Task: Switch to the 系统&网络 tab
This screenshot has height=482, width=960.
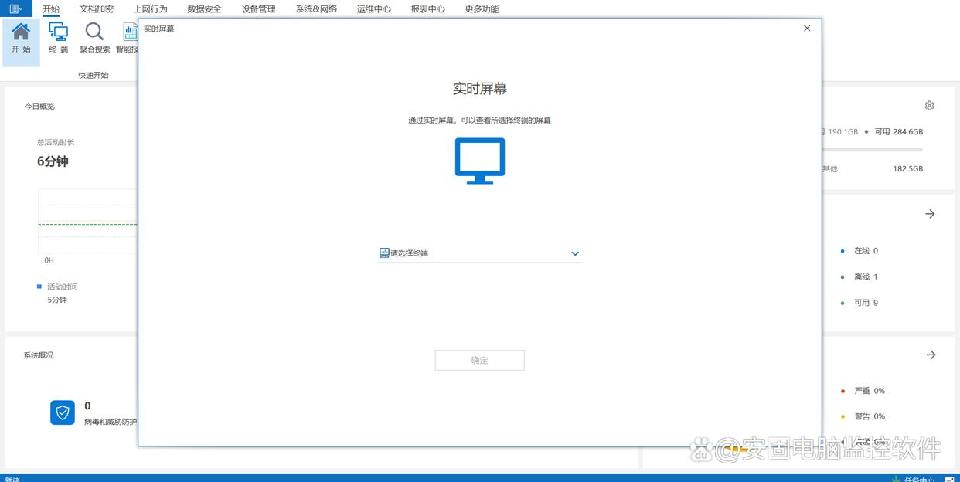Action: [x=316, y=9]
